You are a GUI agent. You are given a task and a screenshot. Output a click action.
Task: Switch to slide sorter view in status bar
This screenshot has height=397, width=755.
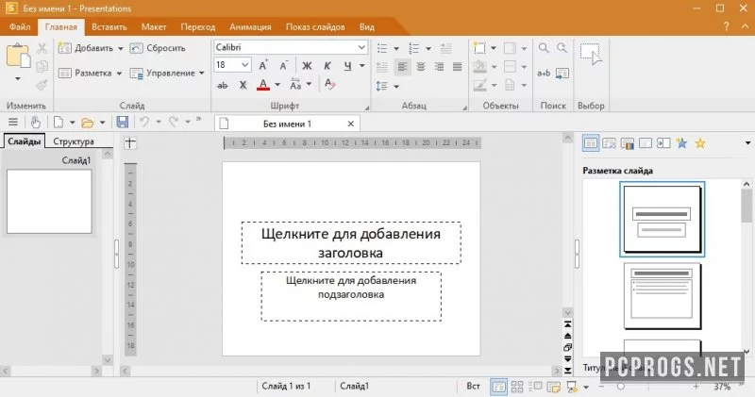pos(517,386)
